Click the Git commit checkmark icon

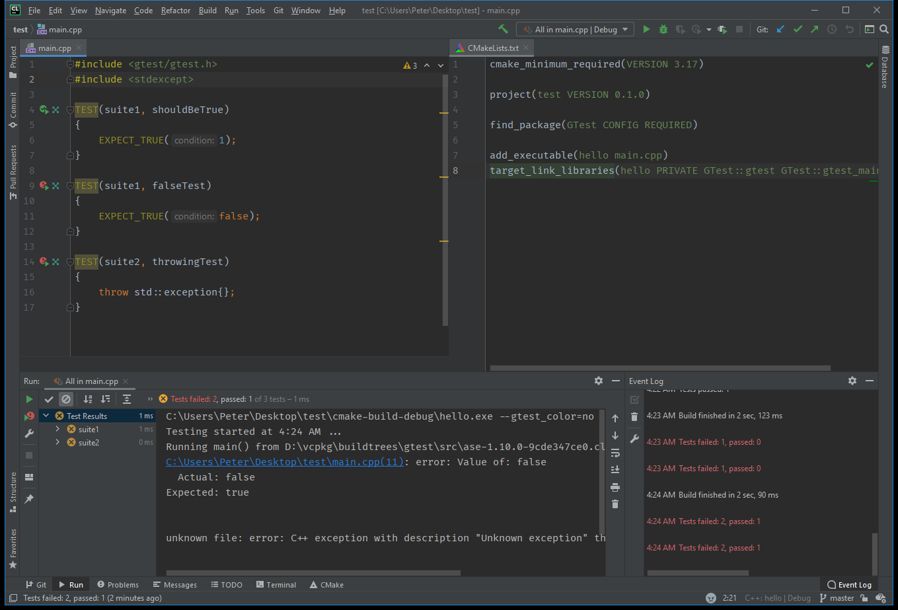click(798, 29)
